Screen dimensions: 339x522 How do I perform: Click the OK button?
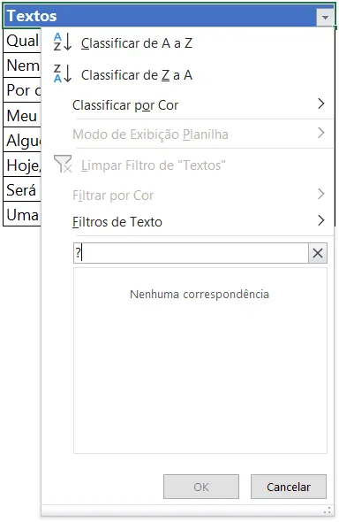(x=201, y=487)
